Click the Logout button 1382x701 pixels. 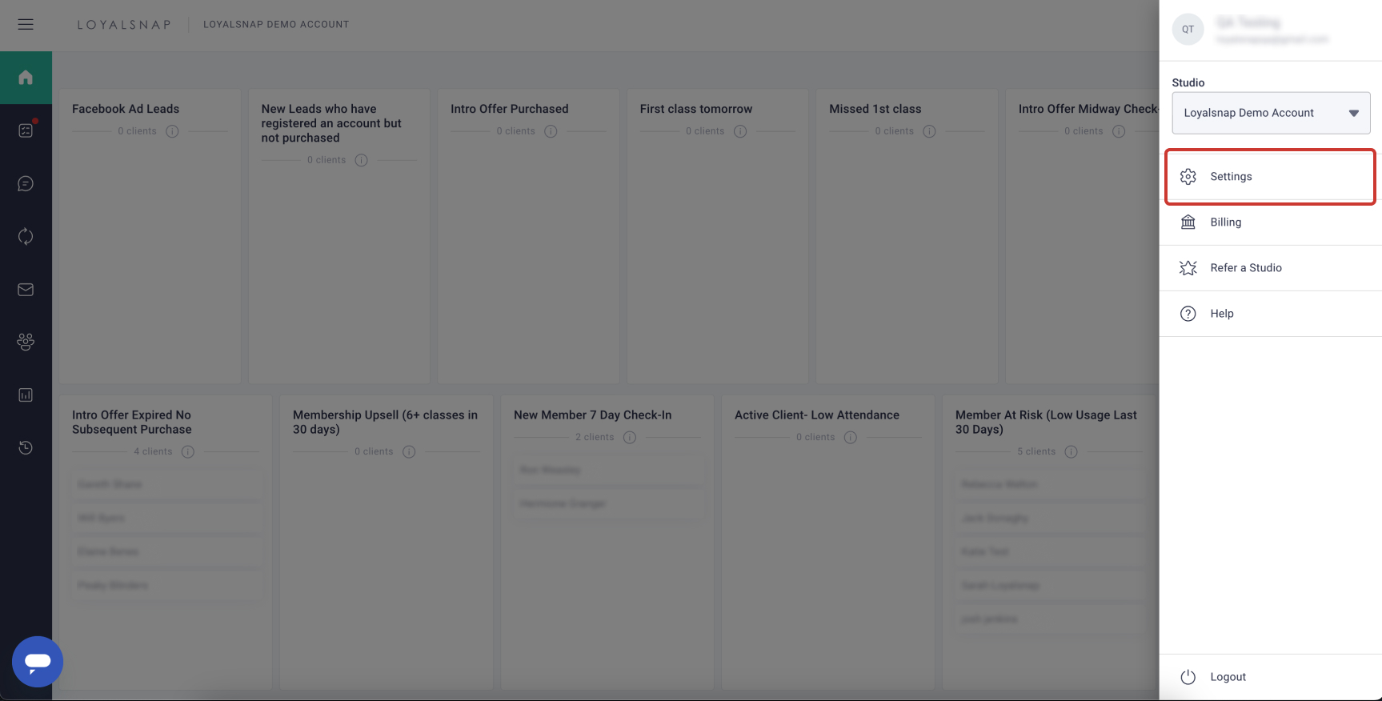(1228, 677)
